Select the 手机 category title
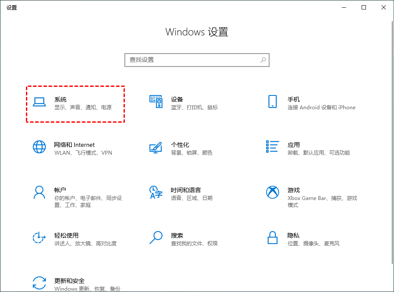The image size is (394, 292). (x=293, y=99)
